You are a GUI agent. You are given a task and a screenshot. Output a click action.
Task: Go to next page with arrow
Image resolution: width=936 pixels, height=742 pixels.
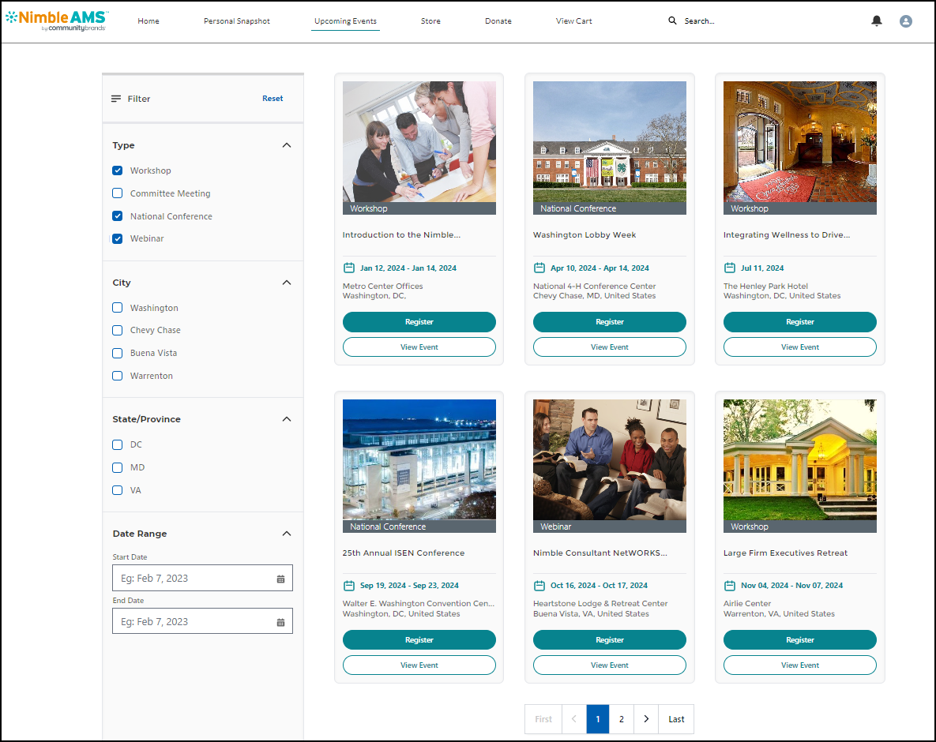646,719
